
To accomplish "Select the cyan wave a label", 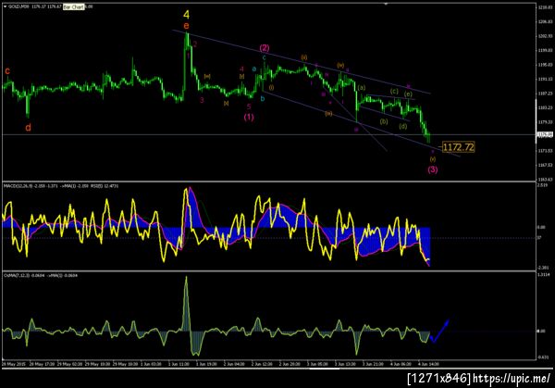I will [253, 69].
